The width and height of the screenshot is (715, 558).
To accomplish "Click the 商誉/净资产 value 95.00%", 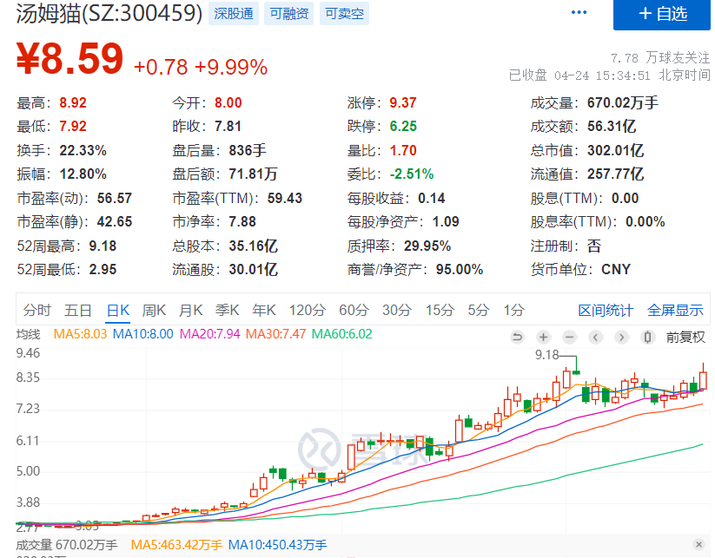I will 460,270.
